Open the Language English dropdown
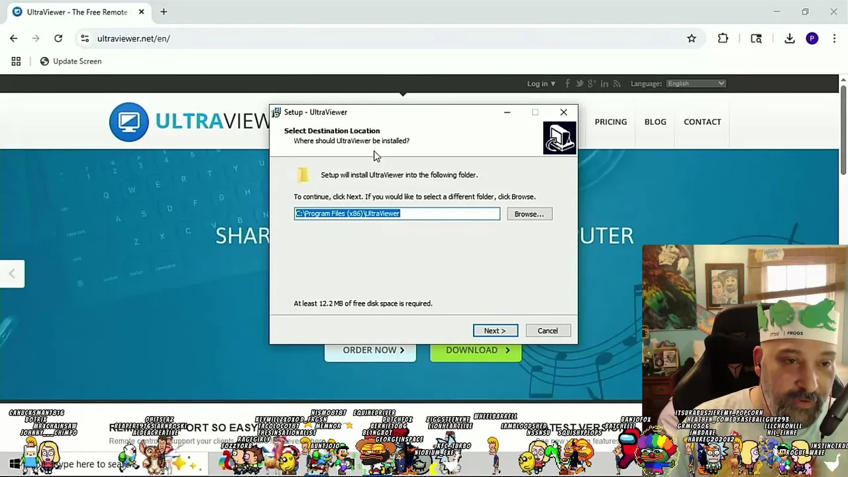 coord(696,83)
